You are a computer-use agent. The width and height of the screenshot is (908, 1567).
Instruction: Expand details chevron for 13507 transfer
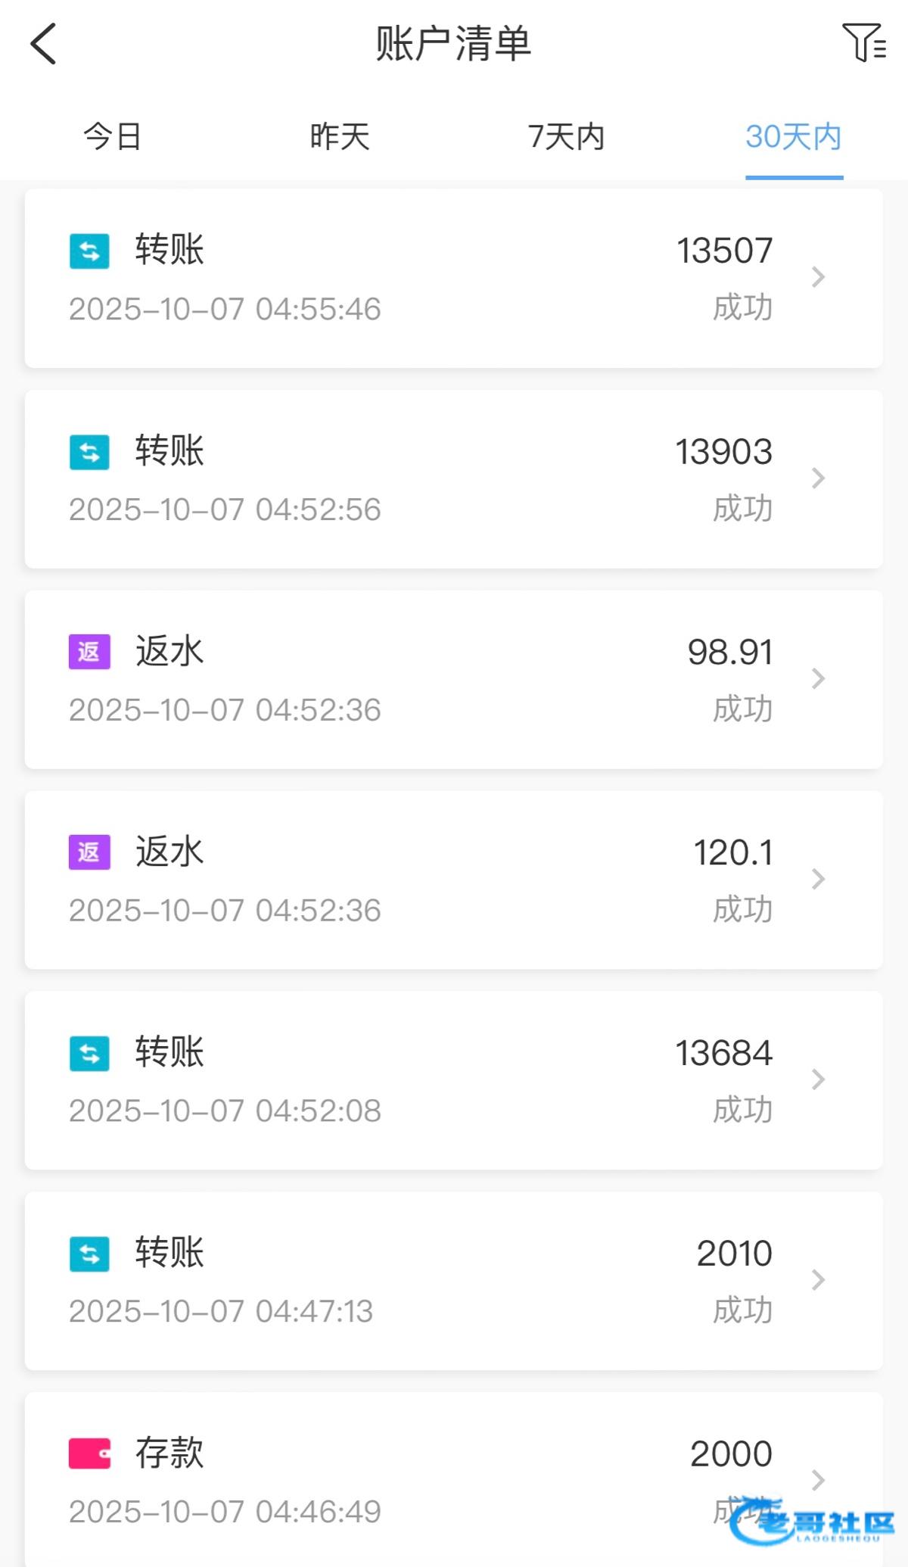pyautogui.click(x=818, y=277)
